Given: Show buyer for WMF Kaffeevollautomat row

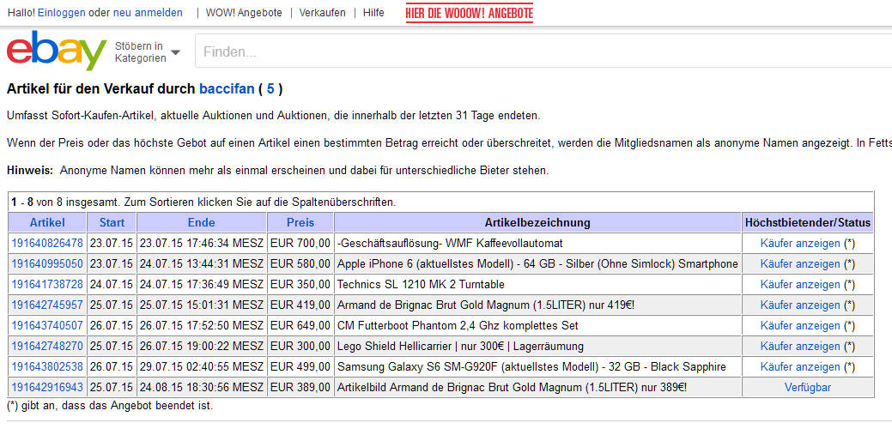Looking at the screenshot, I should coord(800,244).
